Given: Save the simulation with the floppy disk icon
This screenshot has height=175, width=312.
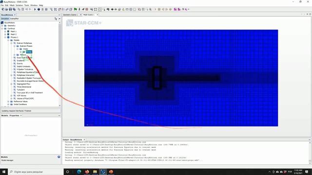Looking at the screenshot, I should point(10,9).
